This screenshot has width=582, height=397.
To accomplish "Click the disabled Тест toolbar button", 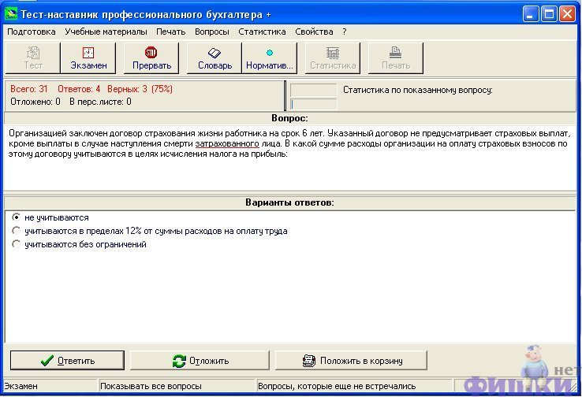I will (x=33, y=58).
